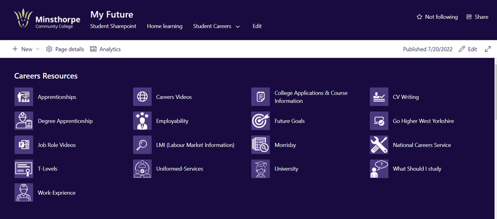The height and width of the screenshot is (219, 497).
Task: Click the College Applications clipboard icon
Action: coord(261,97)
